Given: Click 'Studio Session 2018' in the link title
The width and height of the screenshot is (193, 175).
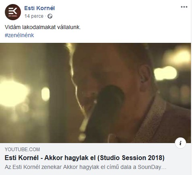Looking at the screenshot, I should (x=131, y=158).
